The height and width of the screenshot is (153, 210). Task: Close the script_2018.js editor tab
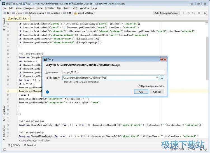pos(28,18)
